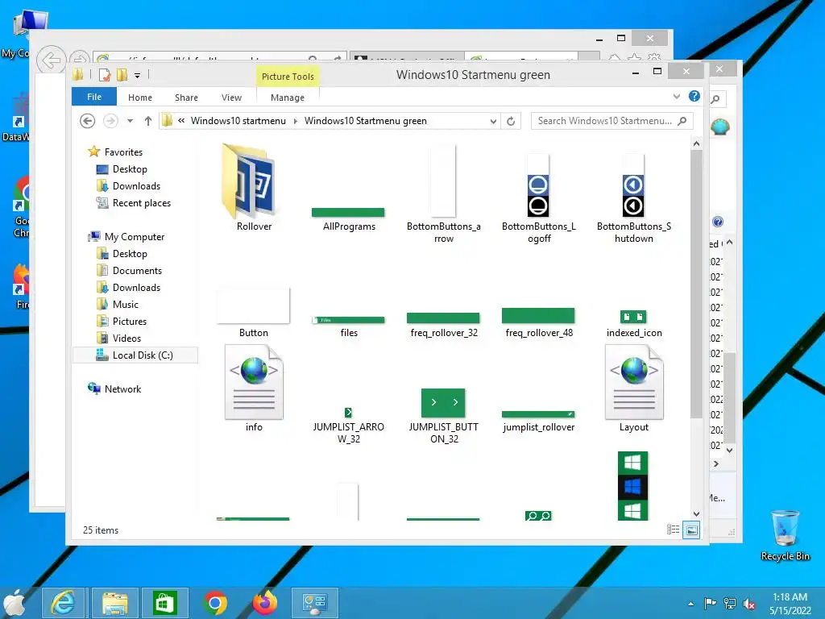This screenshot has width=825, height=619.
Task: Select the jumplist_rollover image
Action: coord(538,415)
